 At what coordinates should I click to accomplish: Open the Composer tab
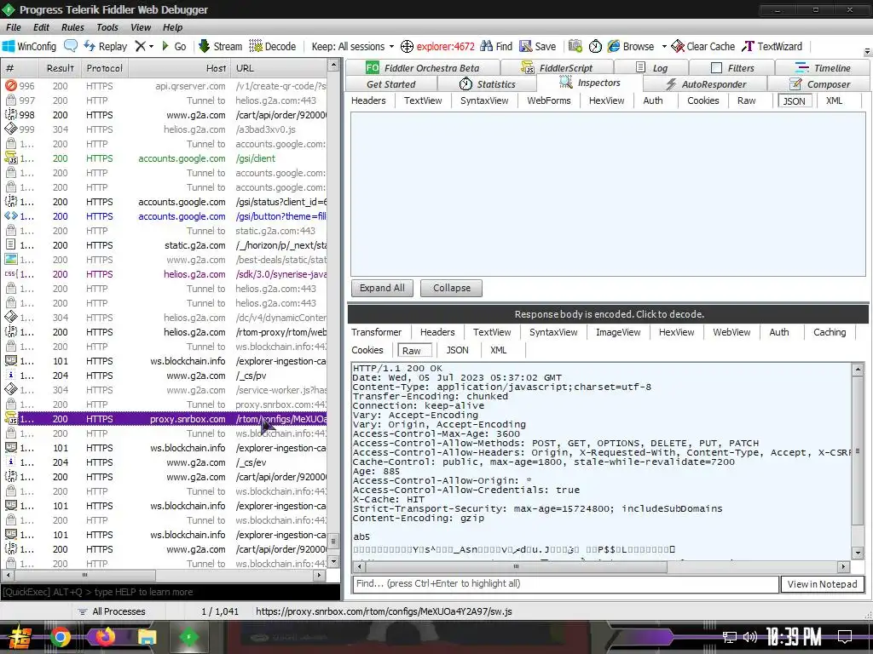[819, 84]
